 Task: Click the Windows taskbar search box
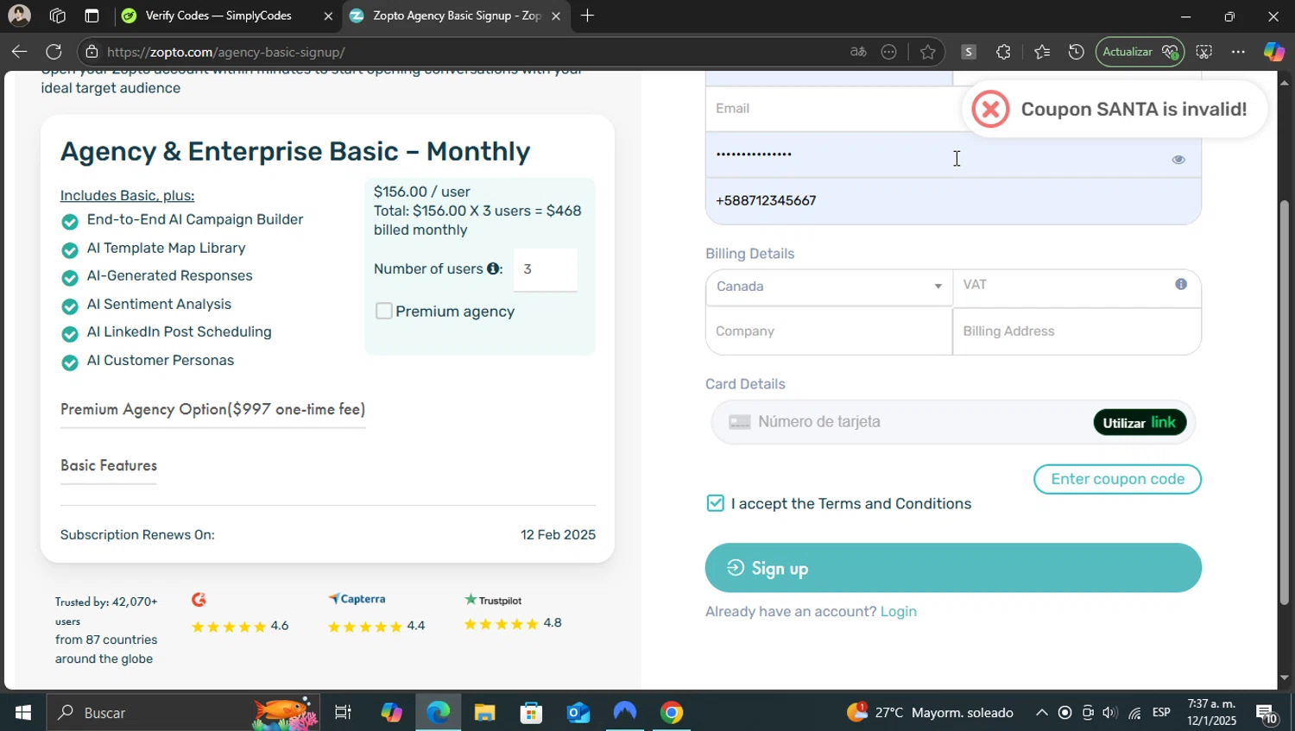tap(183, 713)
